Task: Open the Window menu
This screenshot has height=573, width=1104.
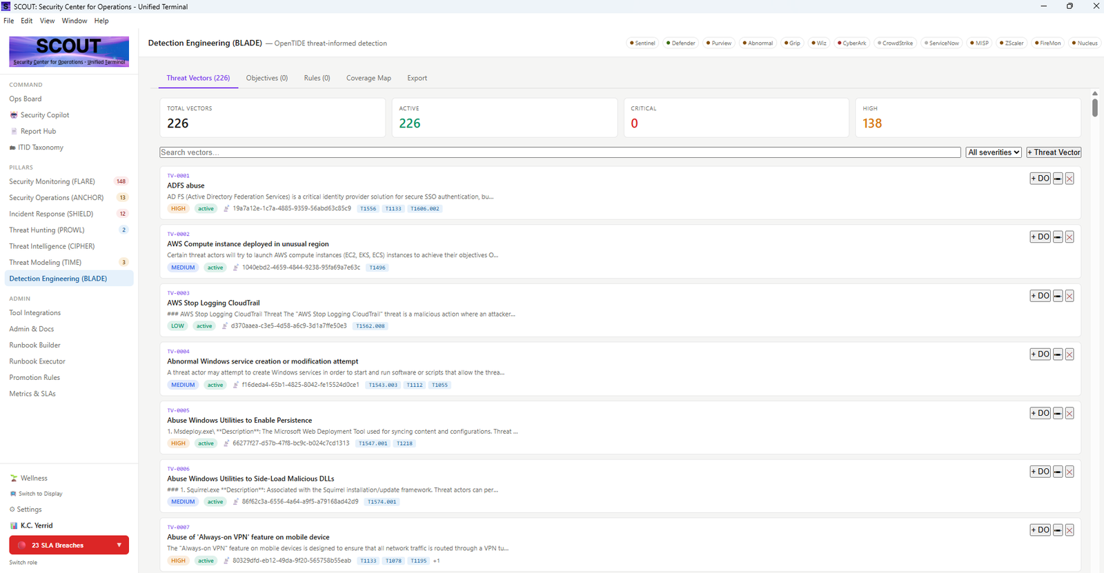Action: (75, 21)
